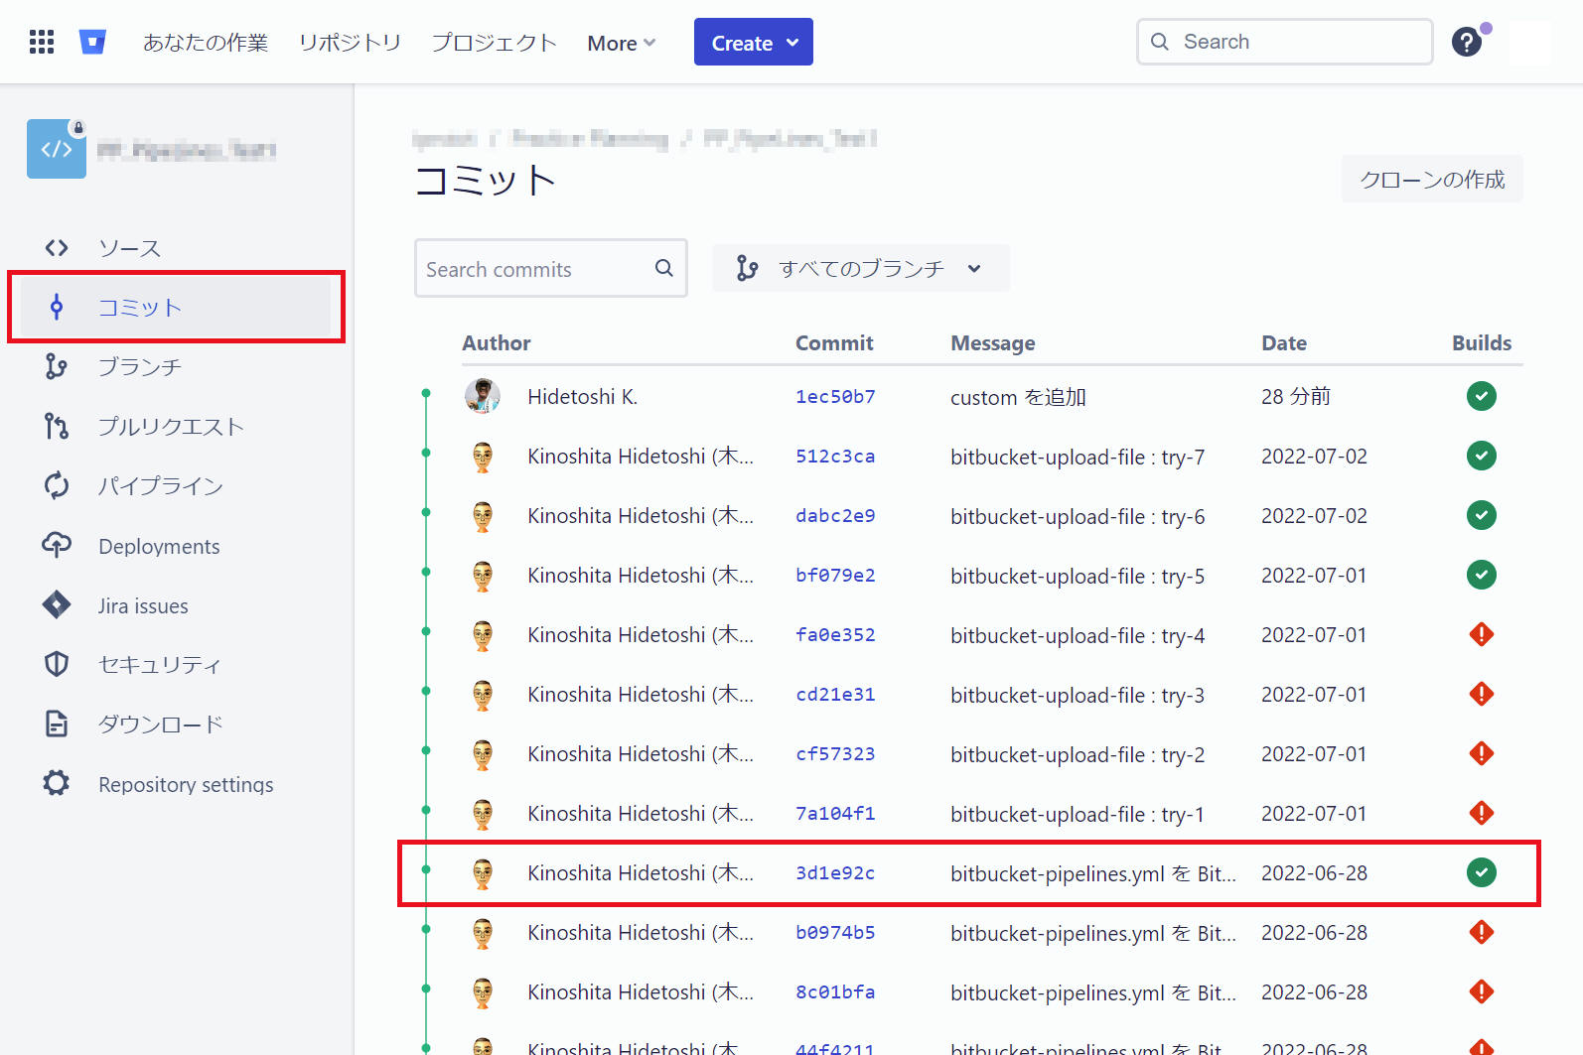Viewport: 1583px width, 1055px height.
Task: Click the repository code avatar icon
Action: pos(57,149)
